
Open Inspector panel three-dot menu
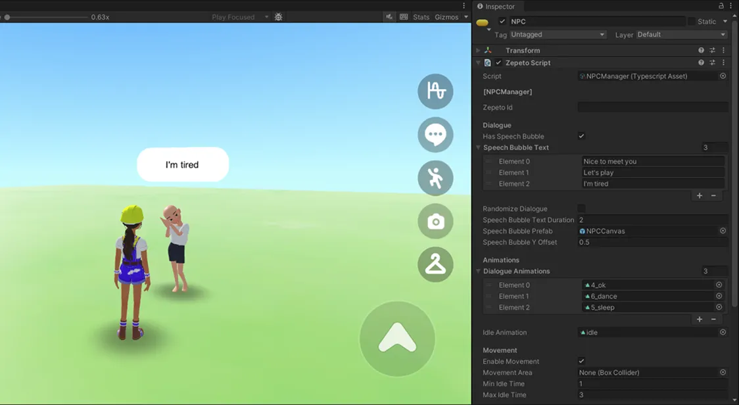(x=730, y=6)
